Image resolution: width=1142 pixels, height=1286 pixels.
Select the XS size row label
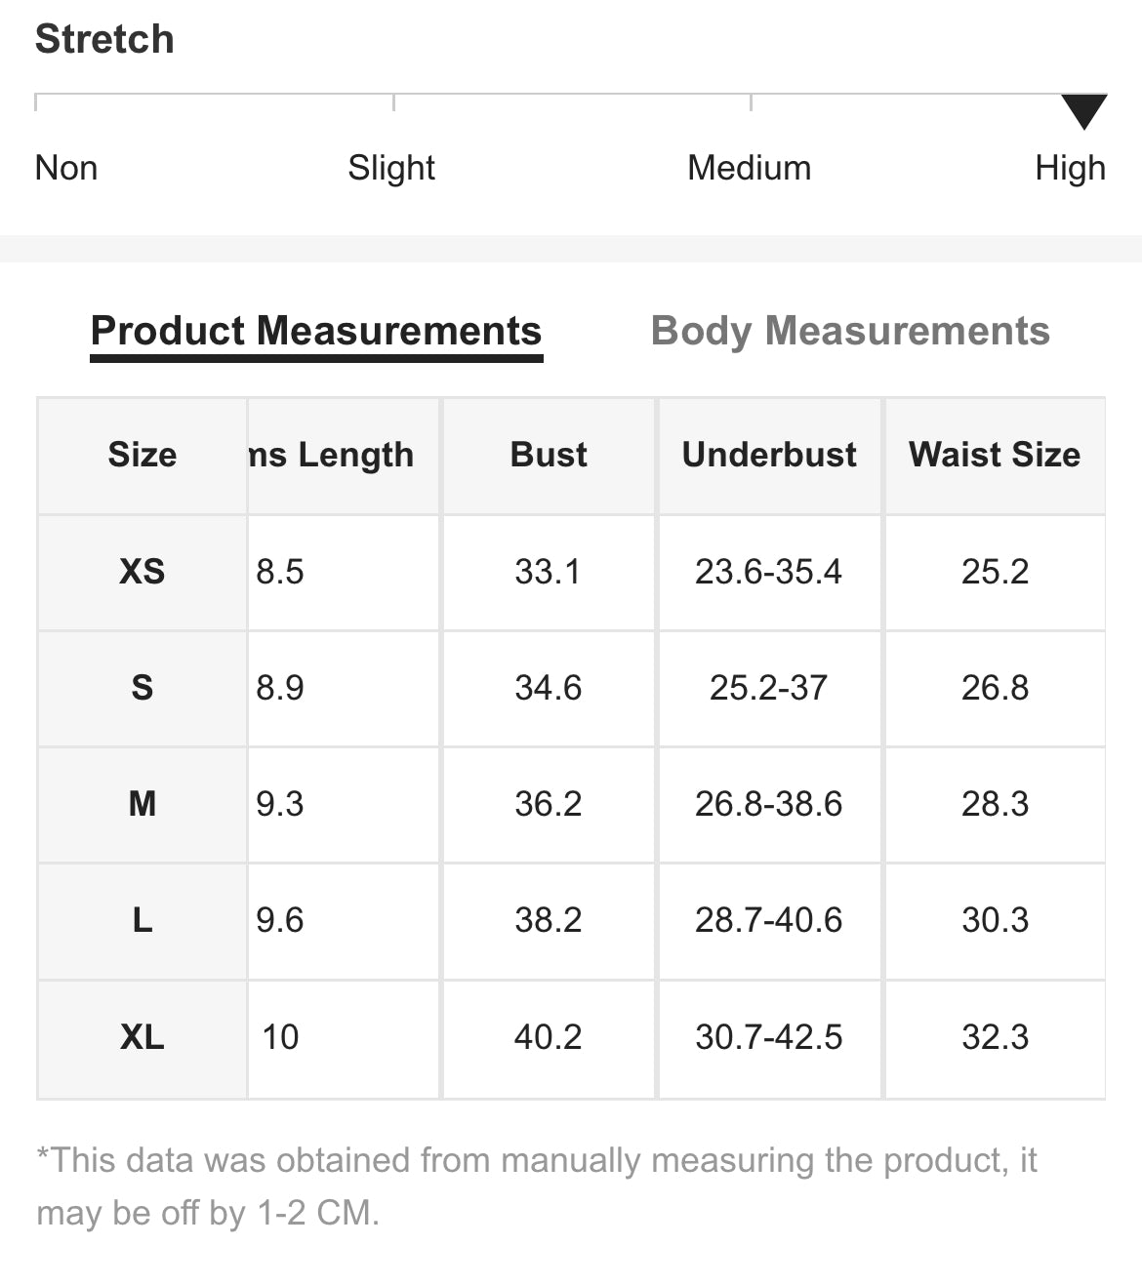pos(143,571)
